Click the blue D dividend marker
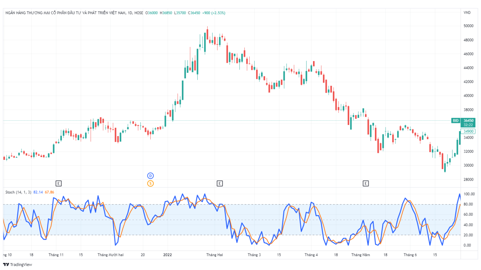The height and width of the screenshot is (270, 481). tap(150, 176)
